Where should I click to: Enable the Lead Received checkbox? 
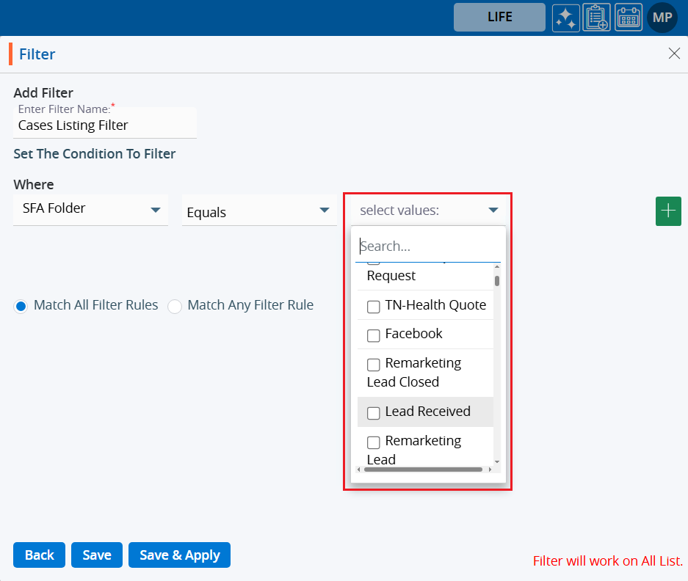tap(373, 413)
